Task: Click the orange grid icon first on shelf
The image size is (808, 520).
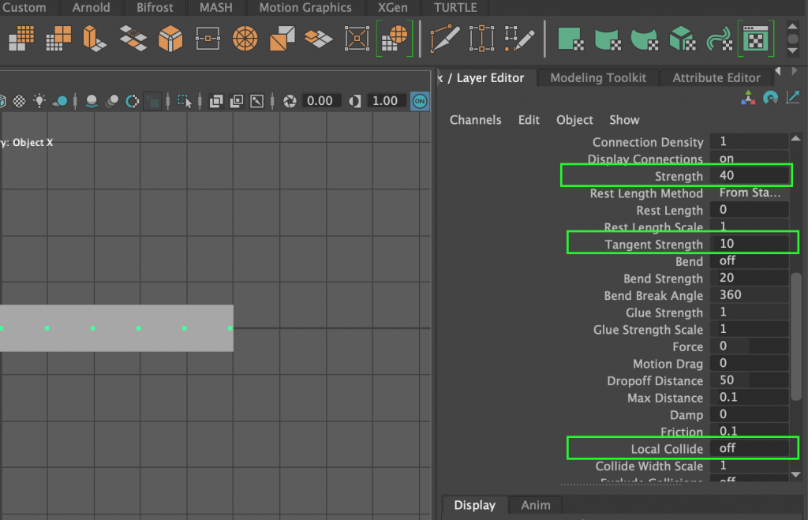Action: (21, 39)
